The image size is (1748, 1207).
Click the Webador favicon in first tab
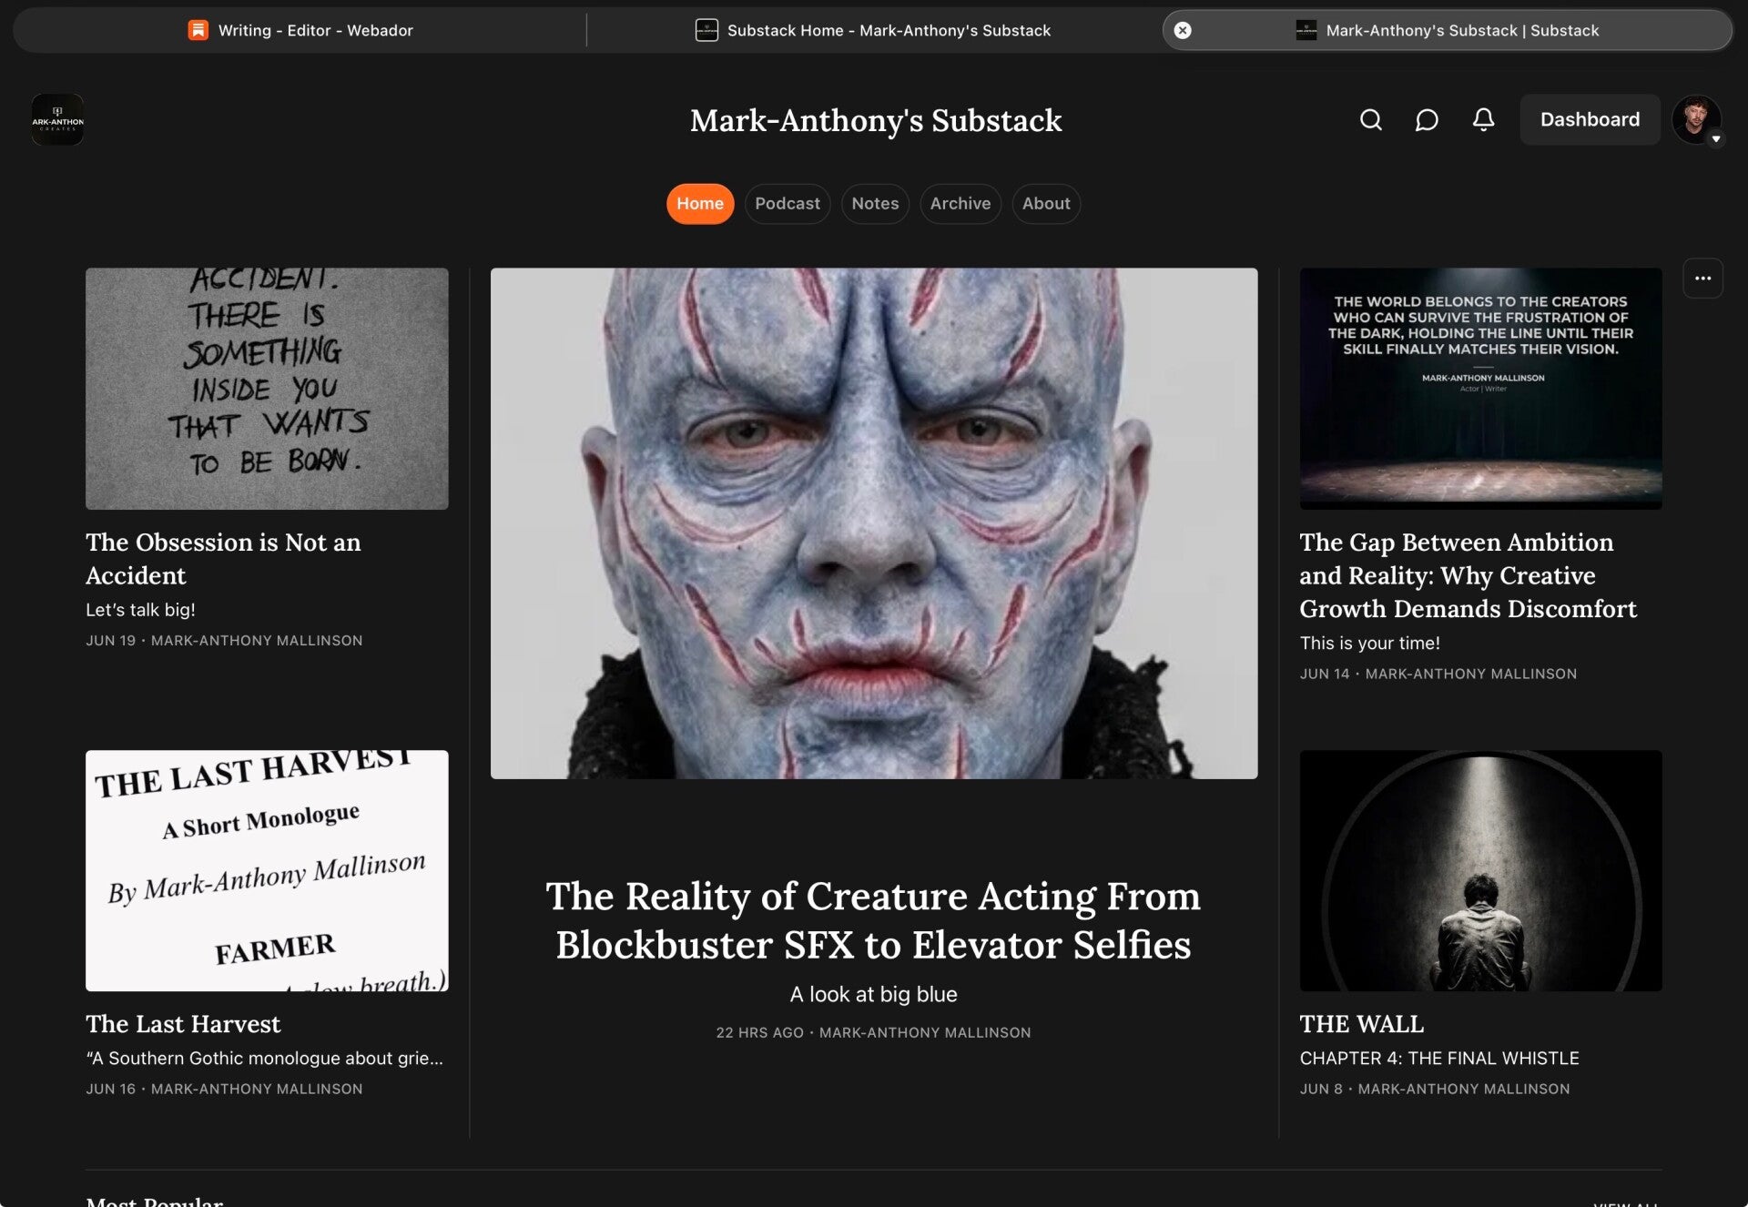tap(198, 30)
